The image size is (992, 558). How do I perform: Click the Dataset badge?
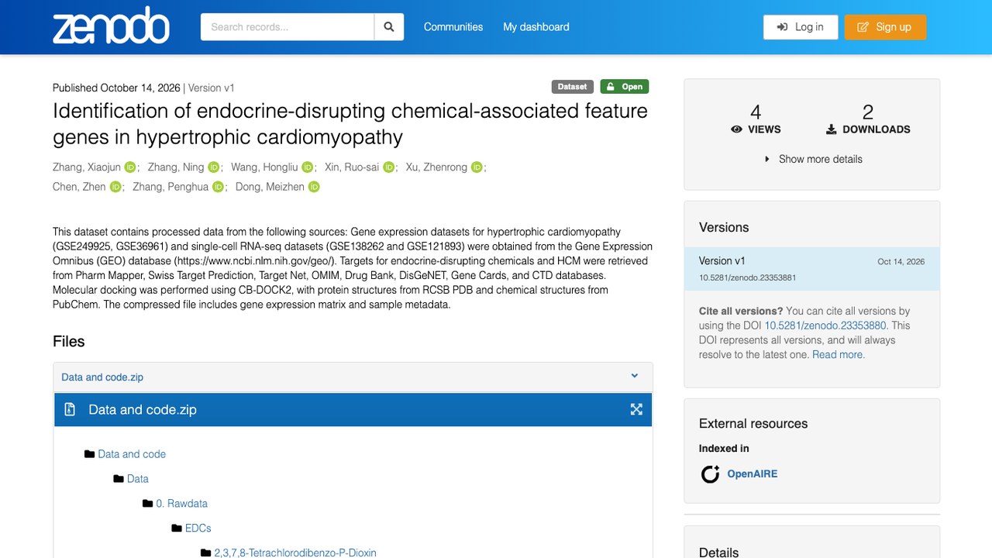point(573,87)
